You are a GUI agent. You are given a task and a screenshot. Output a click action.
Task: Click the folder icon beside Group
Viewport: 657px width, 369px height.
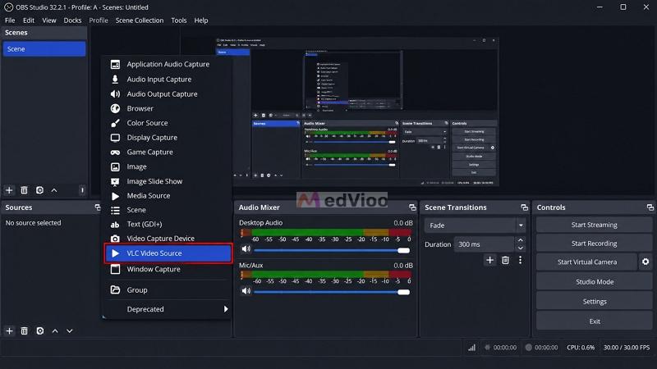click(x=115, y=289)
